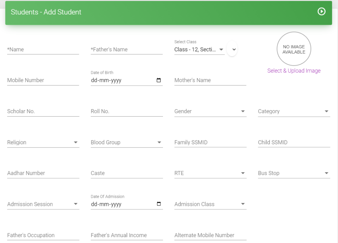
Task: Click the Caste input field
Action: tap(127, 173)
